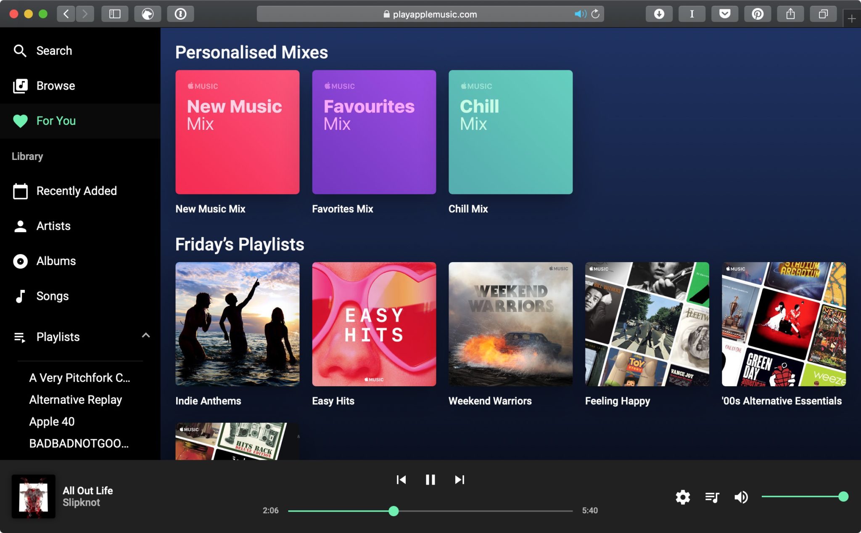Toggle Safari sidebar button
The image size is (861, 533).
coord(115,14)
